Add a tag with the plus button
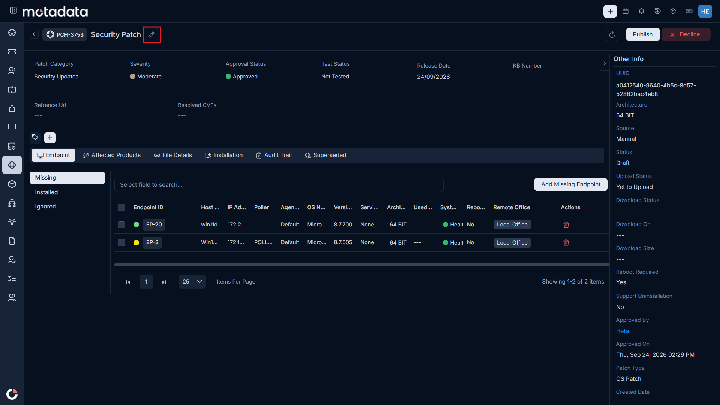Viewport: 720px width, 405px height. [50, 138]
